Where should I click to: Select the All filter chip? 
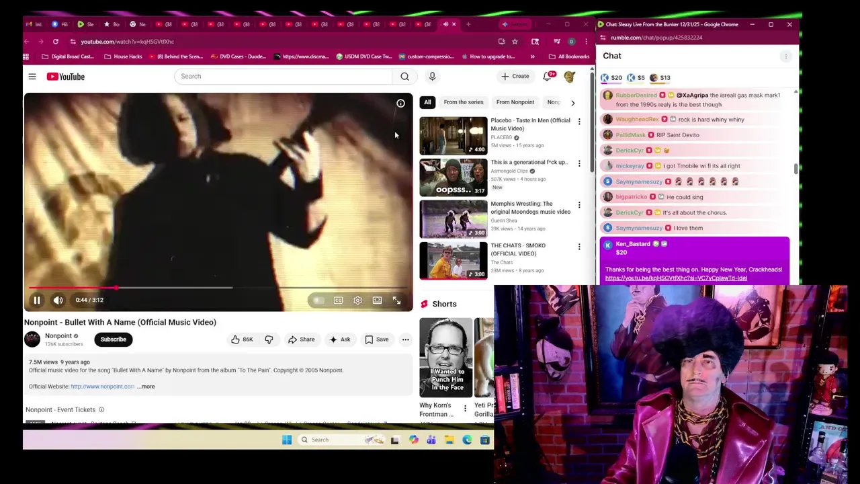[427, 102]
